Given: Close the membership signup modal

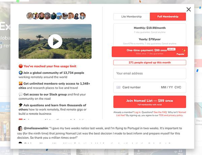Looking at the screenshot, I should pos(189,9).
